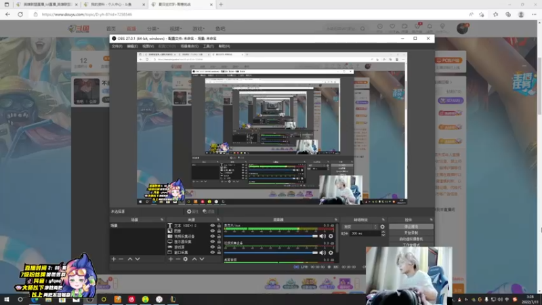542x305 pixels.
Task: Toggle visibility of 视频采集设备 source
Action: tap(213, 236)
